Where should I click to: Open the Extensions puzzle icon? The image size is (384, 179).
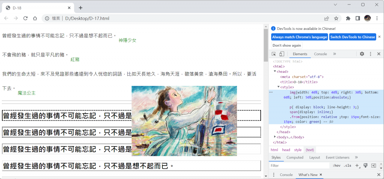tap(348, 18)
